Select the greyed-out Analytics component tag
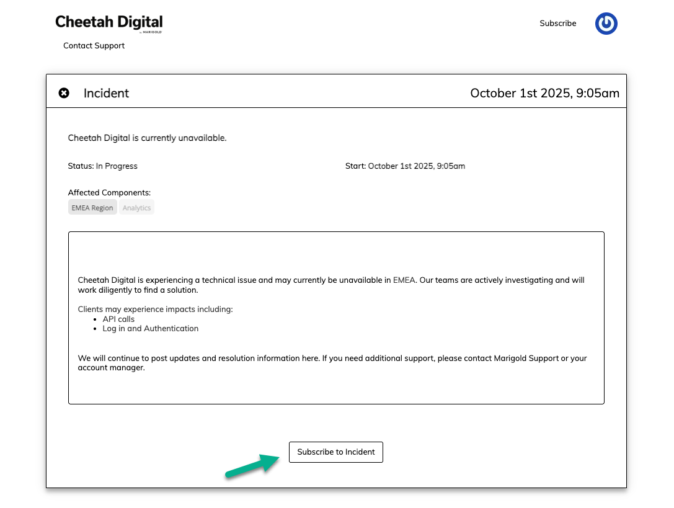The height and width of the screenshot is (508, 674). tap(136, 208)
